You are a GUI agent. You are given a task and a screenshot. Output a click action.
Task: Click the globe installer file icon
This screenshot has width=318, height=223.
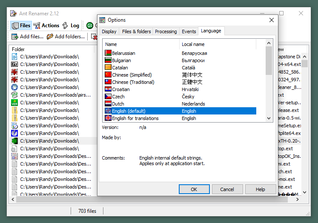pyautogui.click(x=14, y=87)
